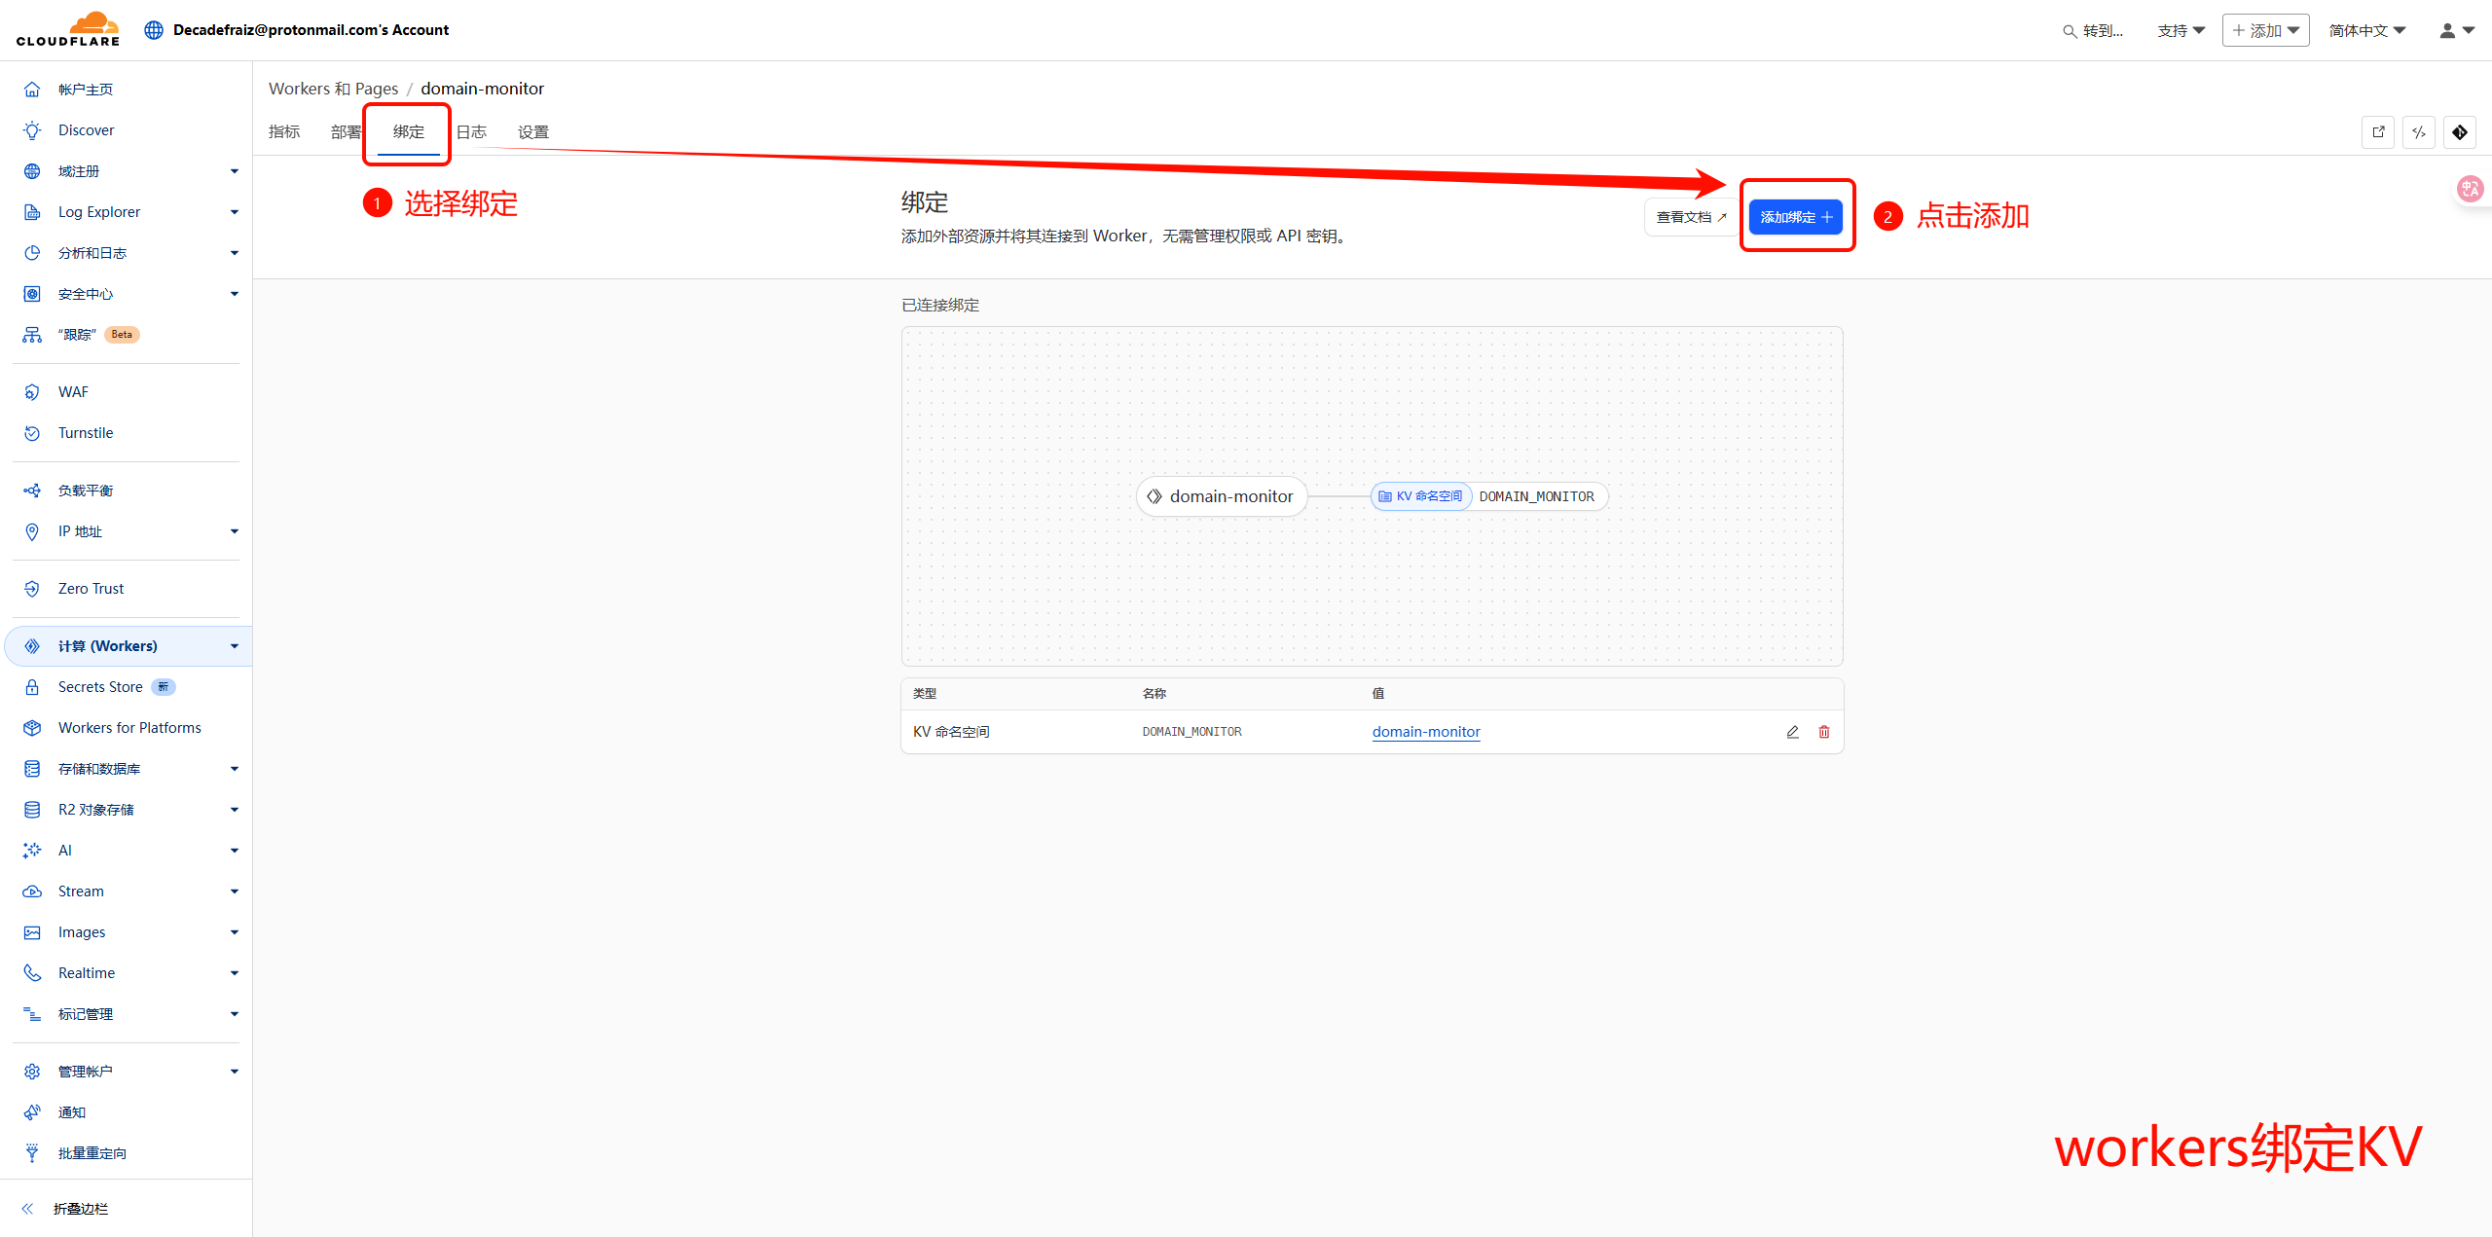Click the 安全中心 icon

click(32, 294)
